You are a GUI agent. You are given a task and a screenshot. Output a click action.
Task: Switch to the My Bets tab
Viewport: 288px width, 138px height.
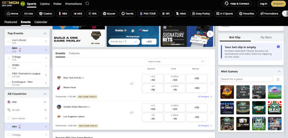266,37
